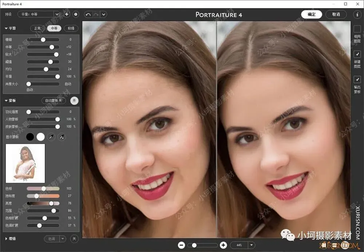The height and width of the screenshot is (252, 364).
Task: Adjust the 羽化强度 slider handle
Action: (x=28, y=112)
